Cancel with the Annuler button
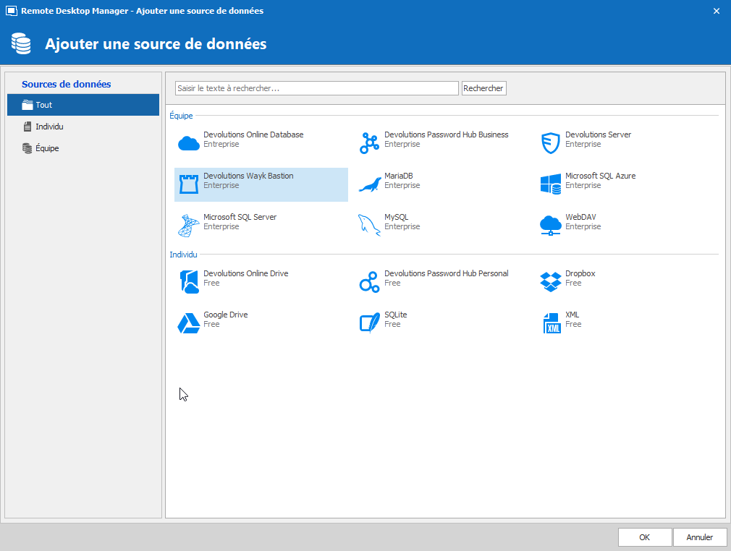Screen dimensions: 731x551 tap(700, 537)
